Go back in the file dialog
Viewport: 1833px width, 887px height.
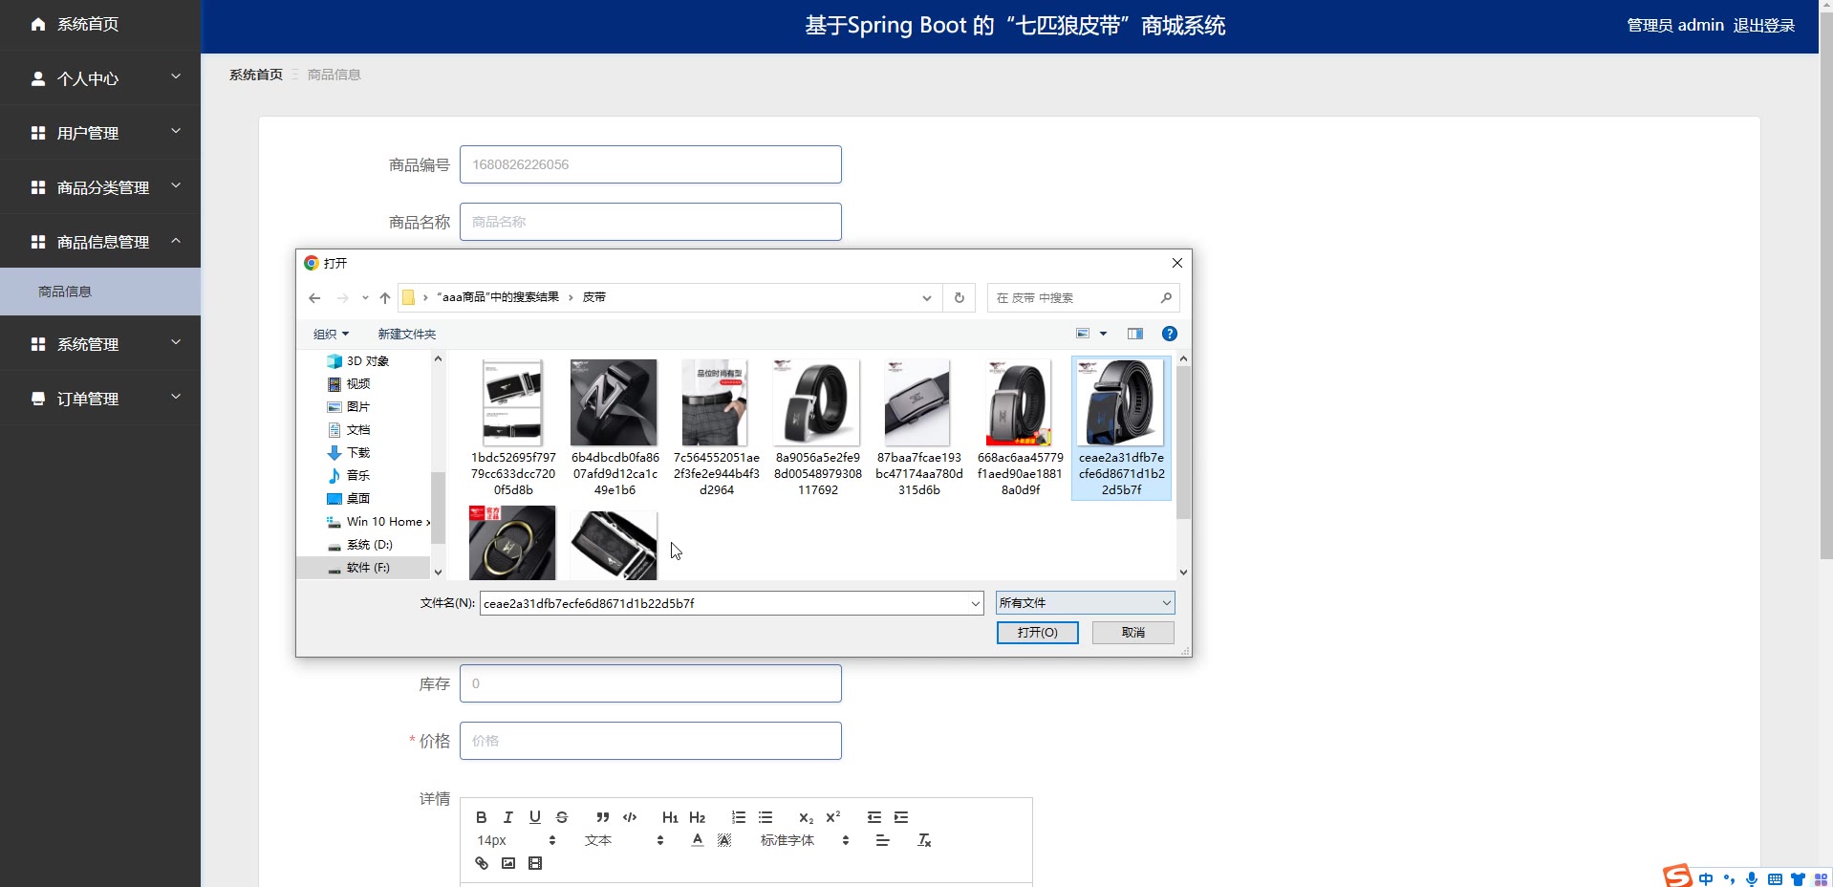314,298
